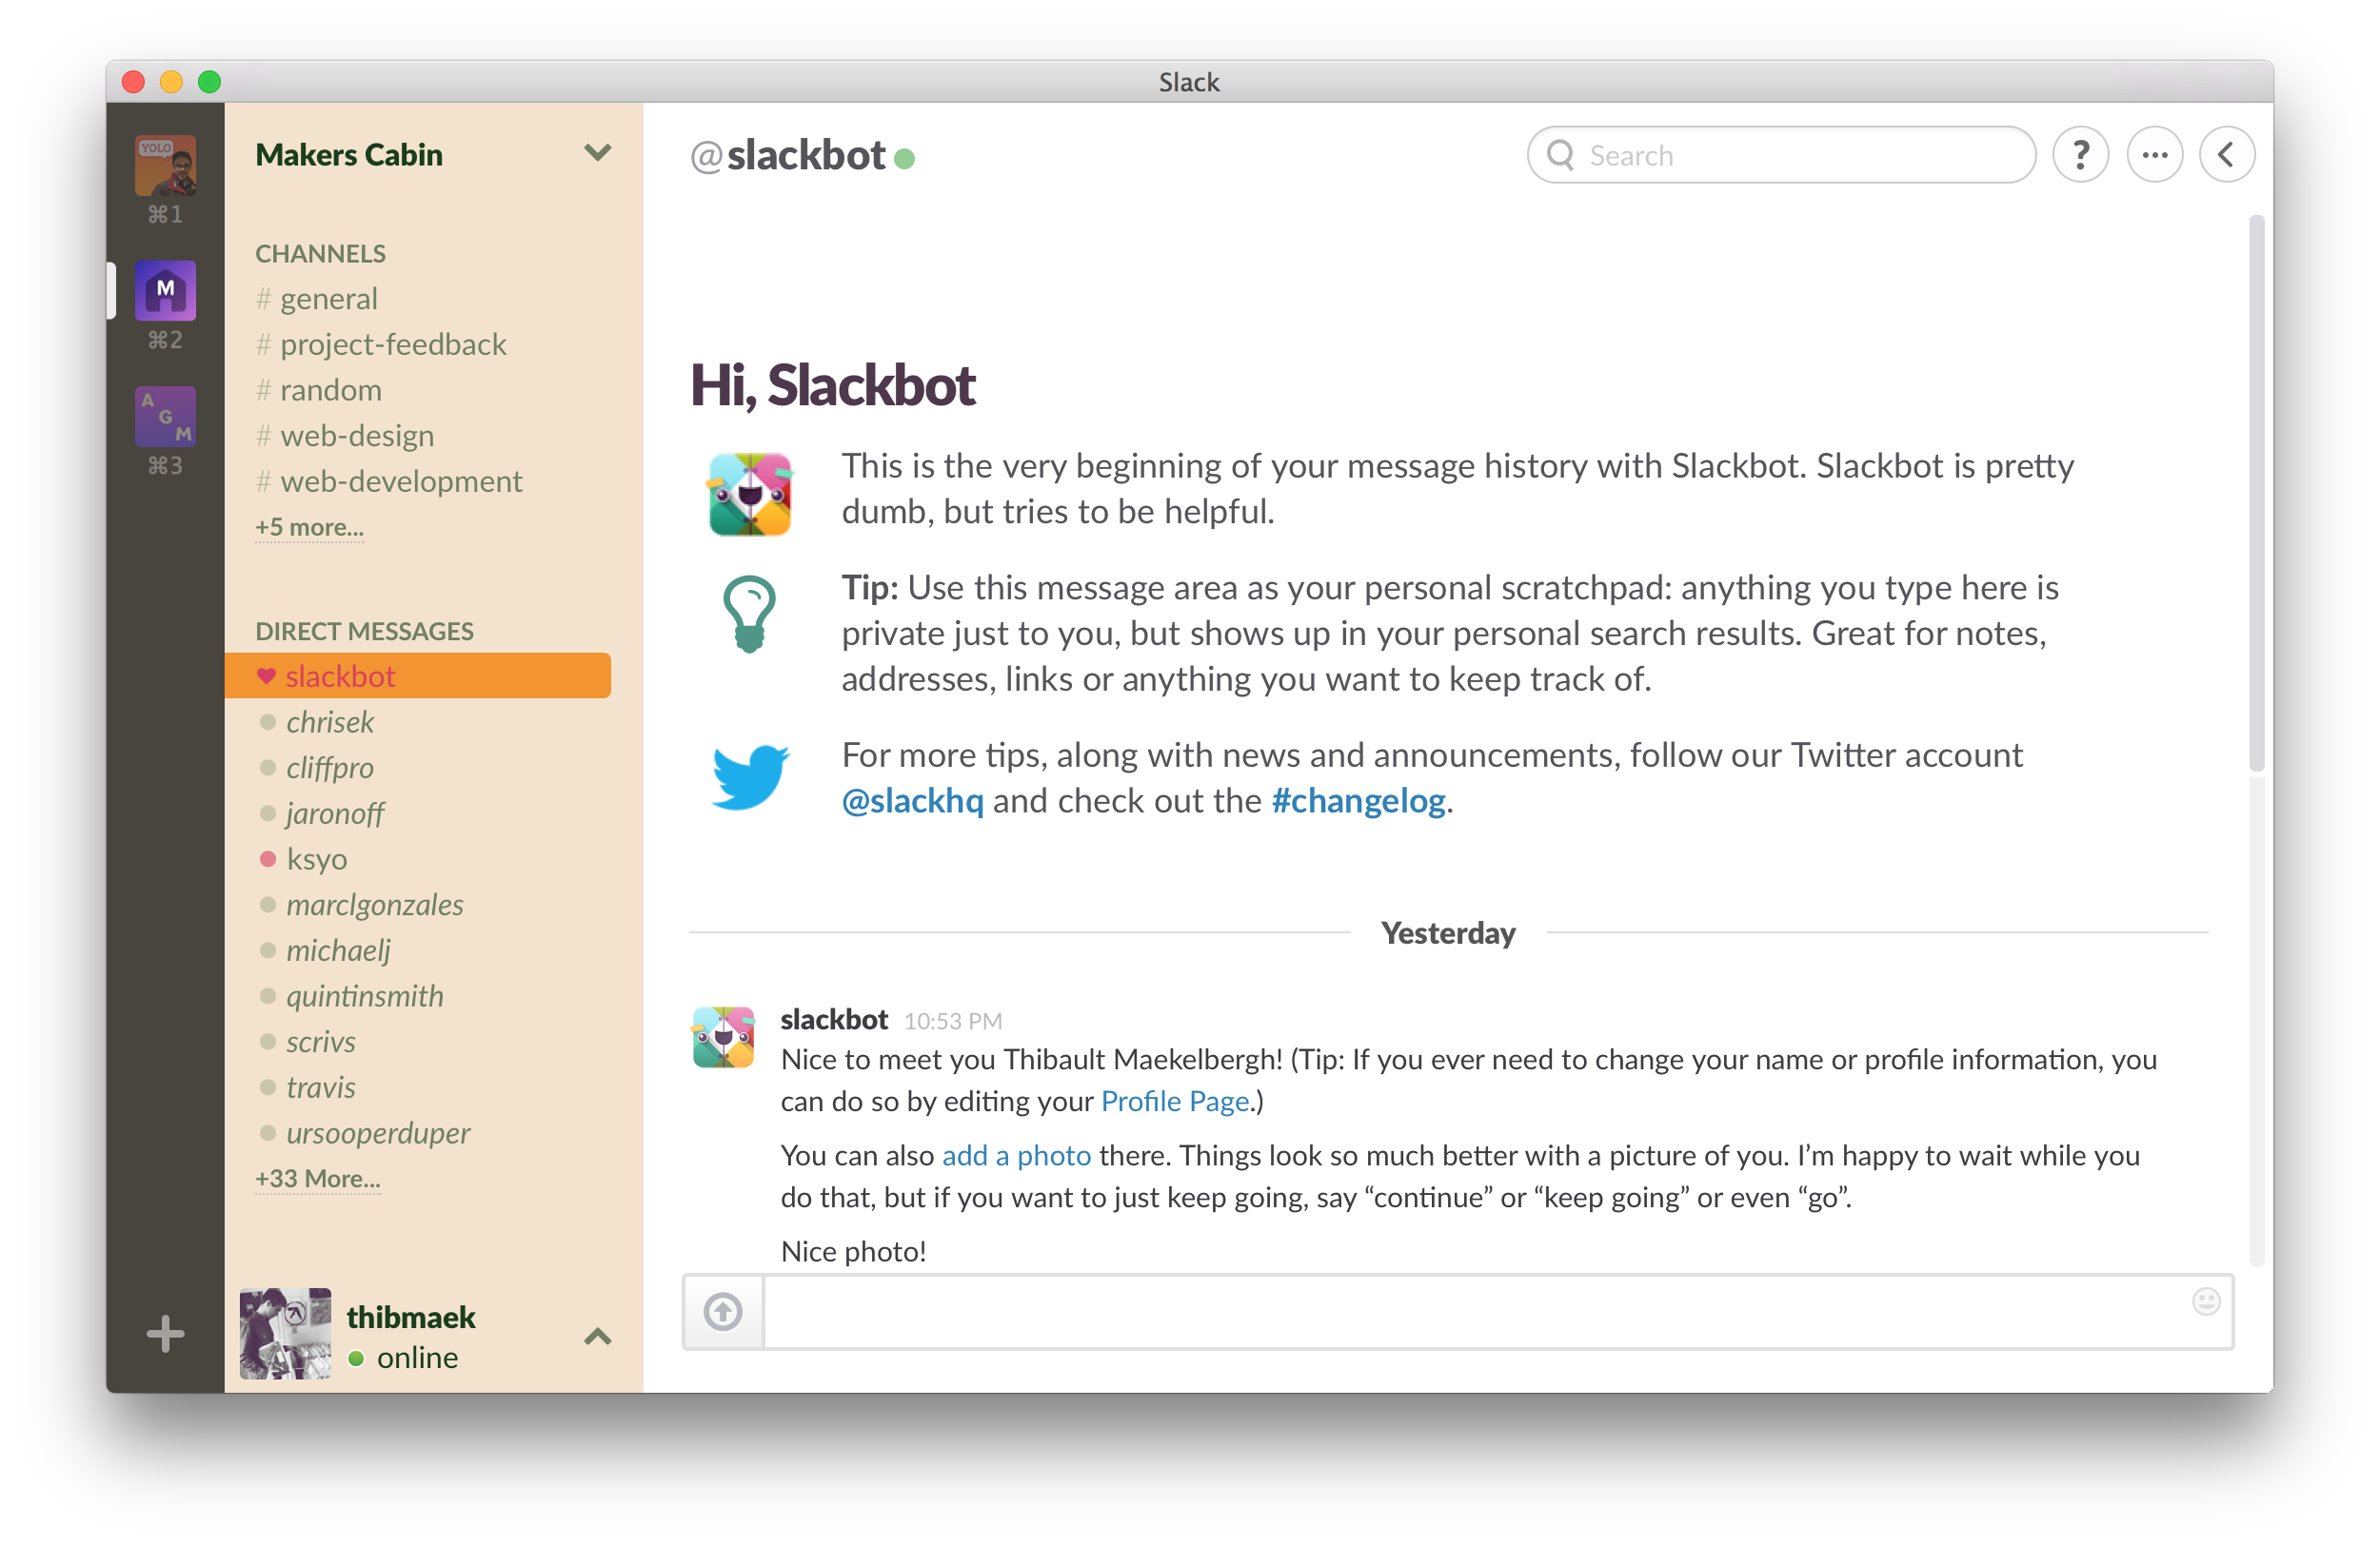
Task: Expand the +33 More direct messages list
Action: pyautogui.click(x=316, y=1181)
